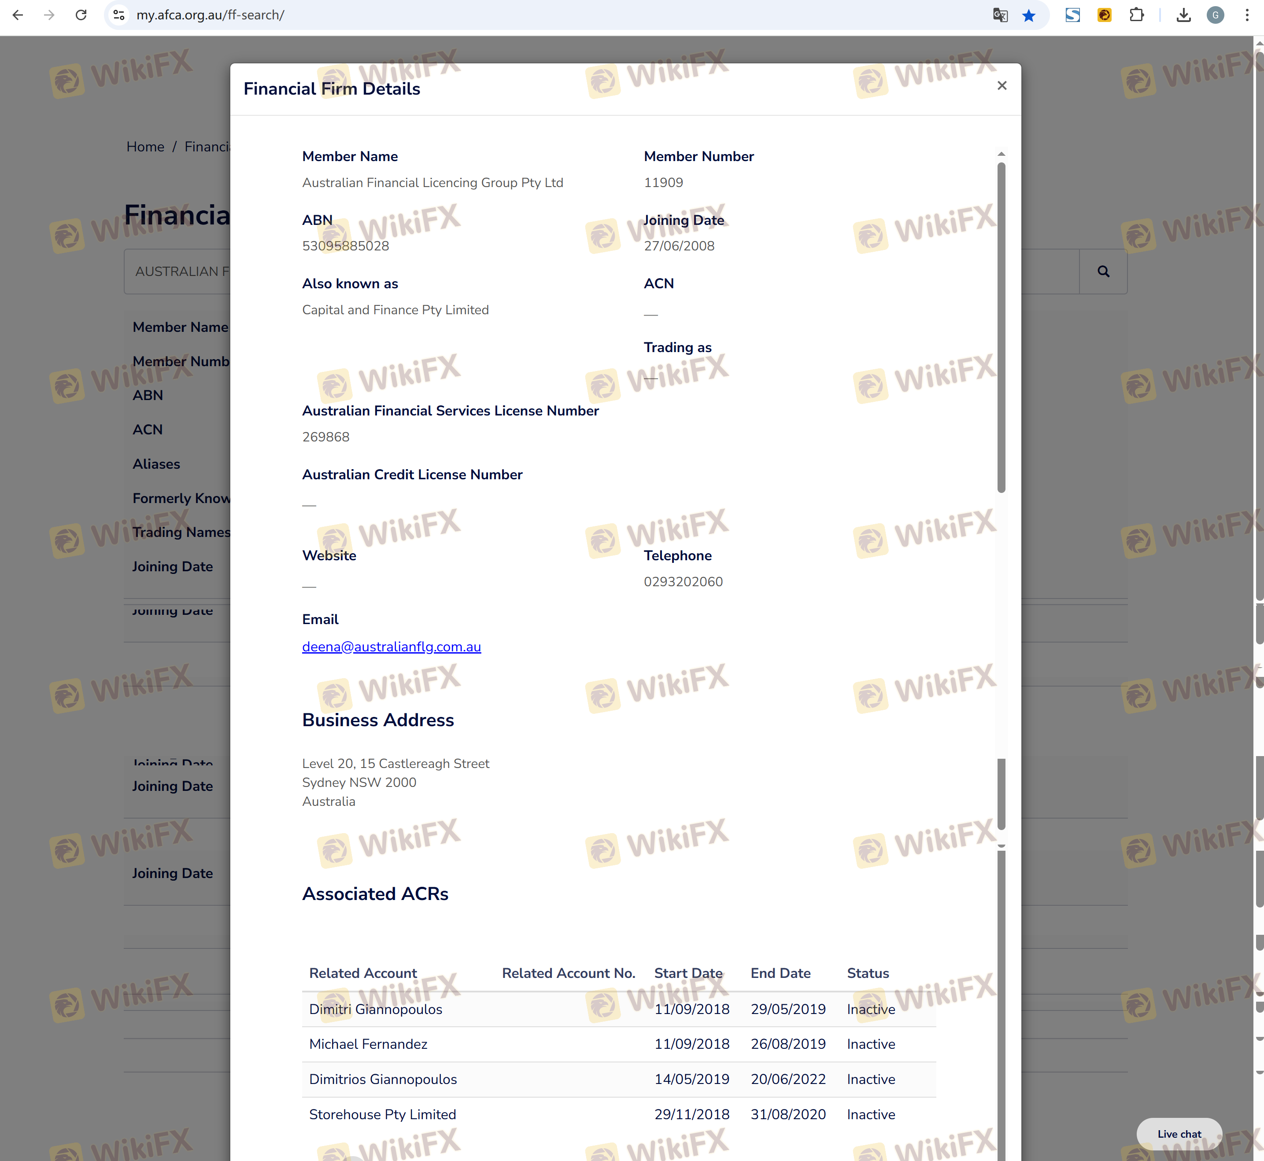The height and width of the screenshot is (1161, 1264).
Task: Close the Financial Firm Details dialog
Action: (1002, 85)
